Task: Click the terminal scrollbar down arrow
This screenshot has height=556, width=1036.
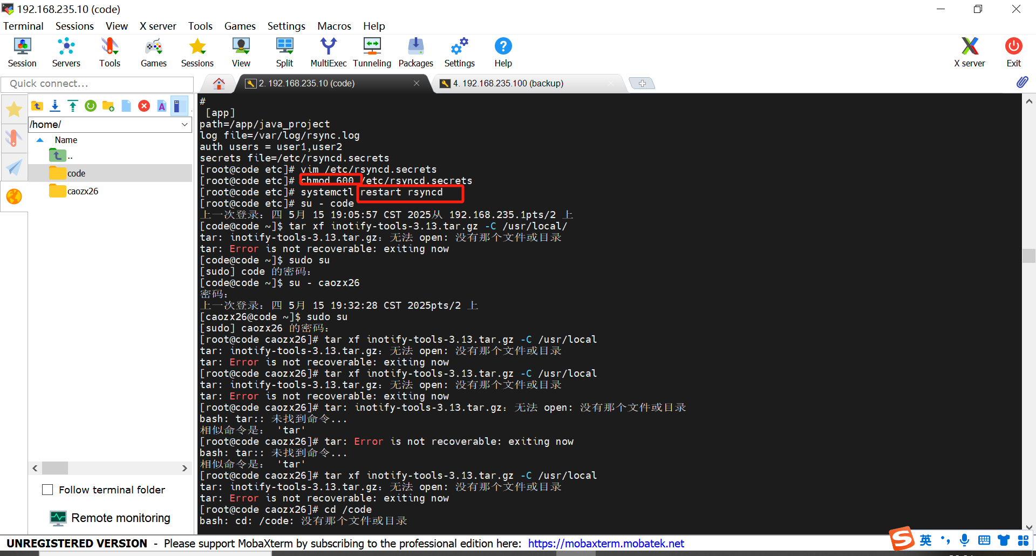Action: click(1029, 527)
